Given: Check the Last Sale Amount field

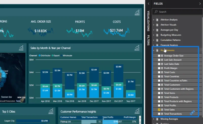Looking at the screenshot, I should click(x=159, y=60).
